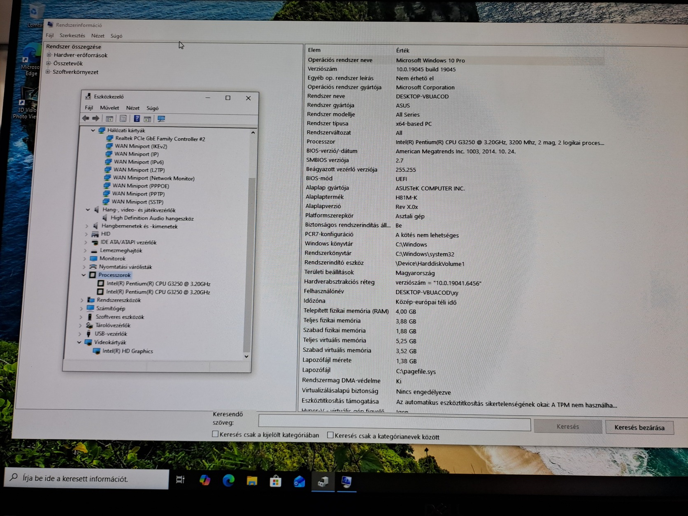Open Copilot from the taskbar
The width and height of the screenshot is (688, 516).
coord(205,480)
